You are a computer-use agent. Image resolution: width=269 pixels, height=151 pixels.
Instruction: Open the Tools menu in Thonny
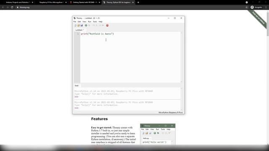pyautogui.click(x=95, y=22)
